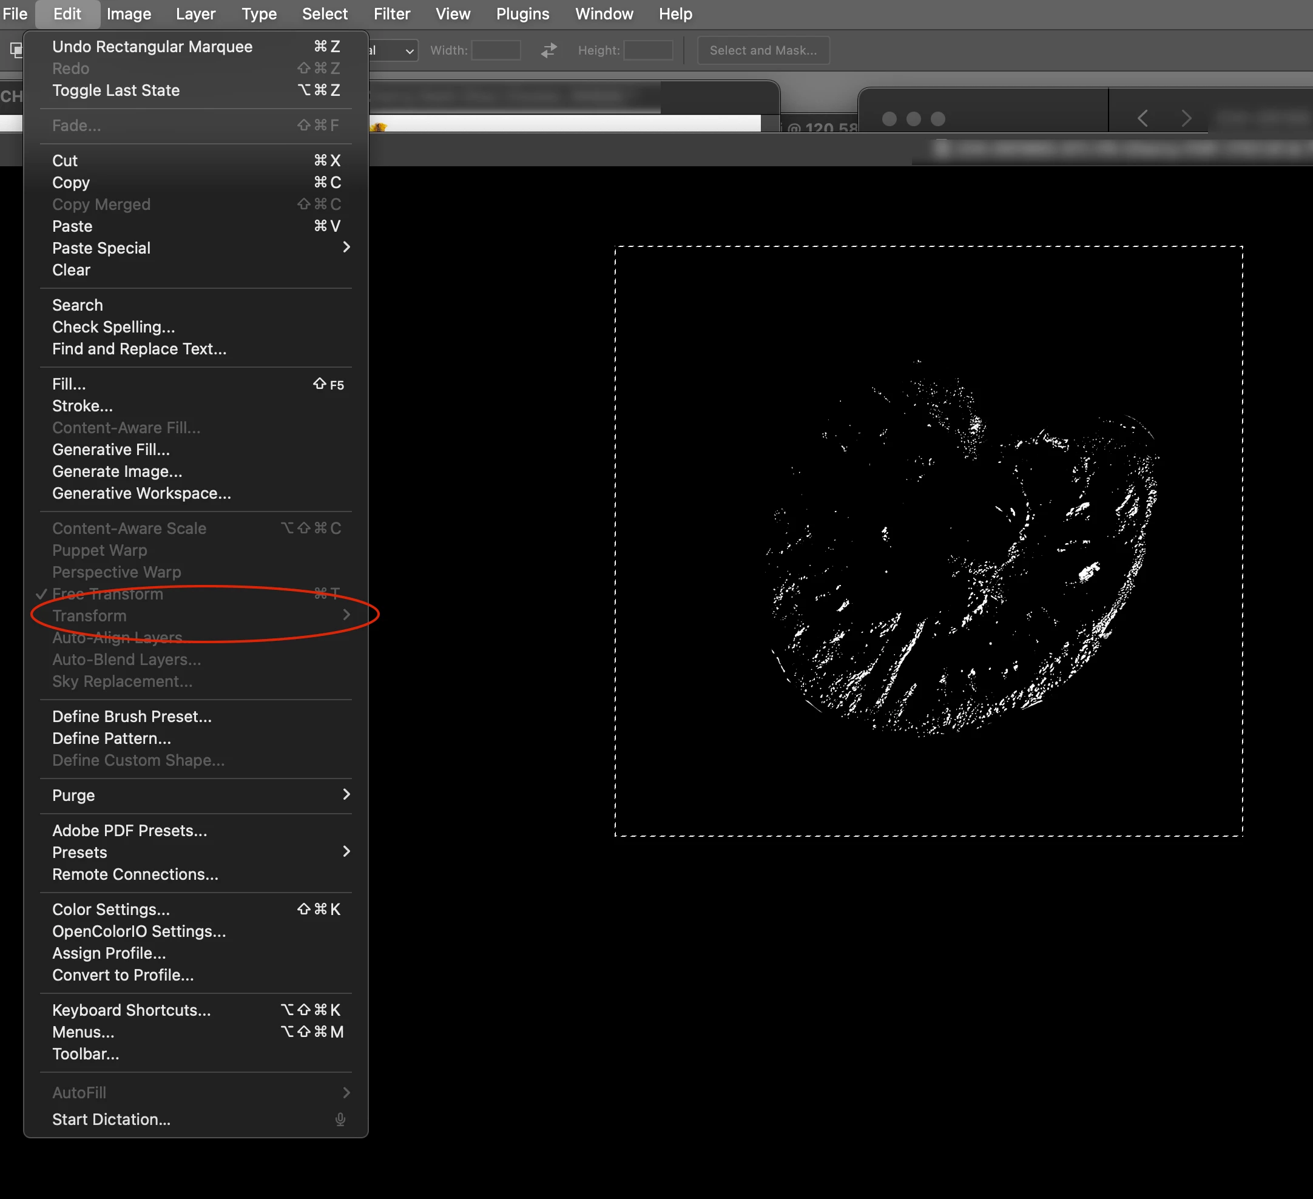Viewport: 1313px width, 1199px height.
Task: Choose Undo Rectangular Marquee
Action: 152,46
